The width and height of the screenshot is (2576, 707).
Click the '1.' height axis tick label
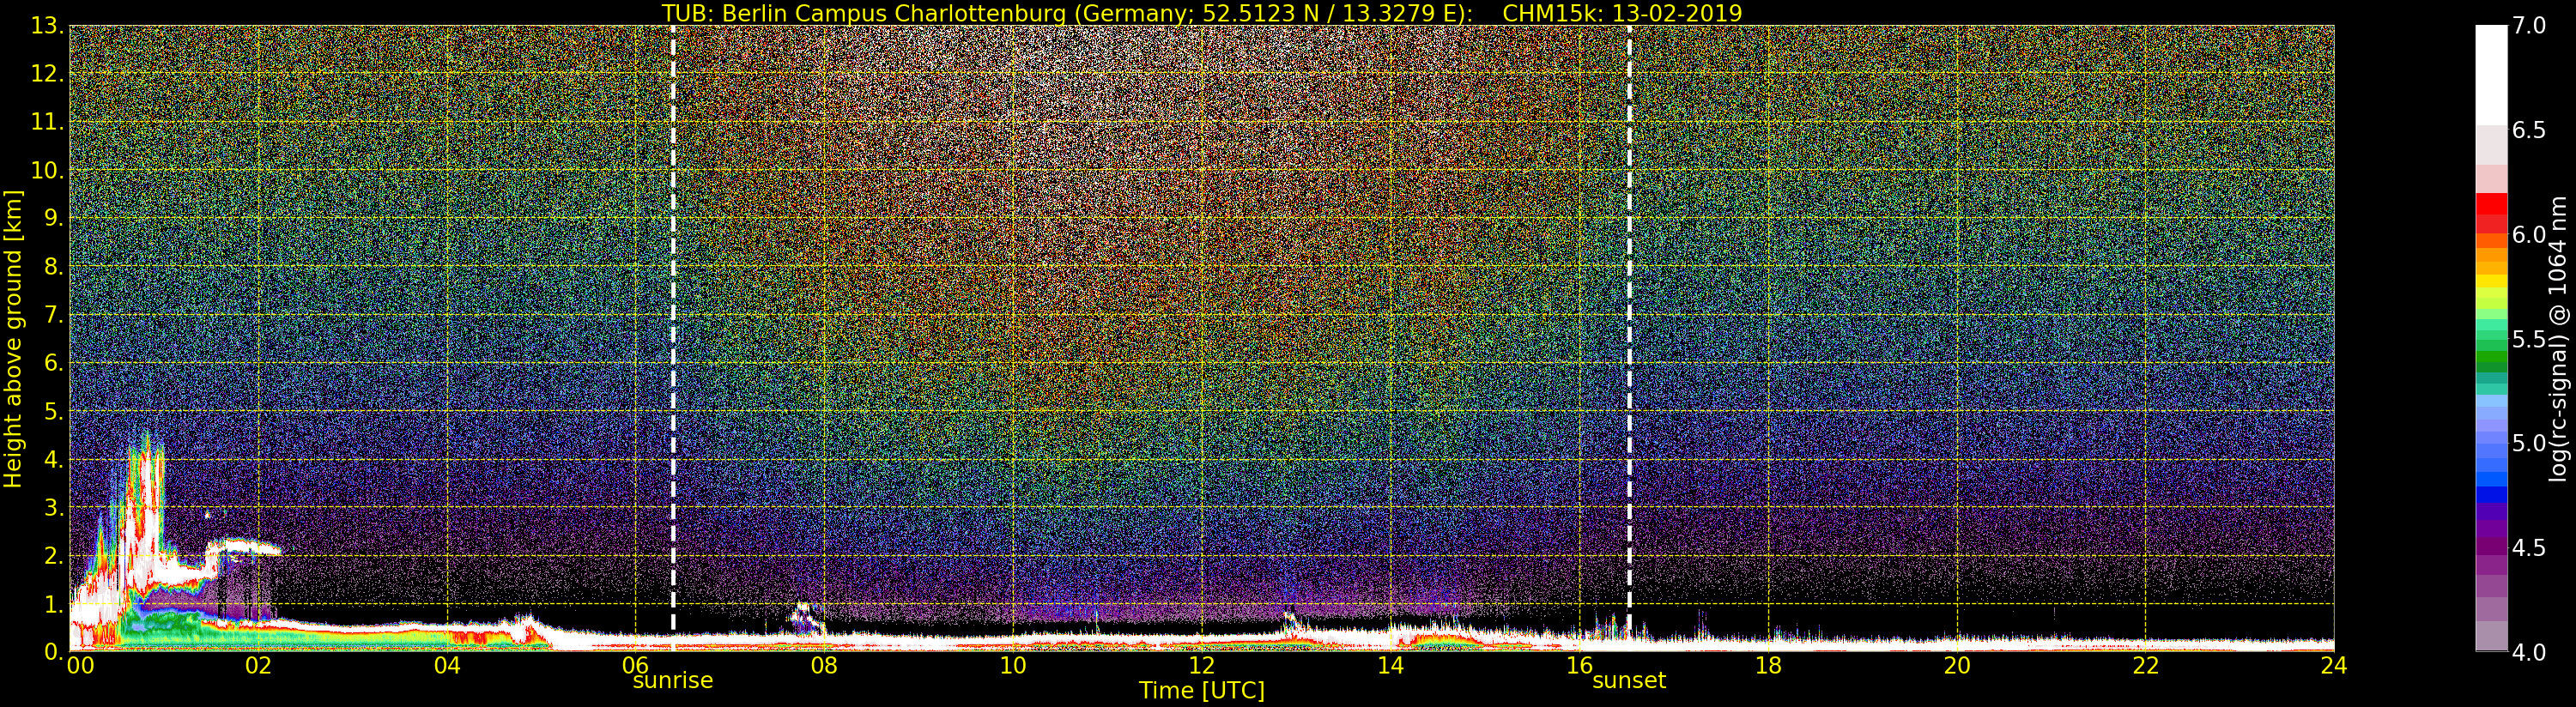54,604
